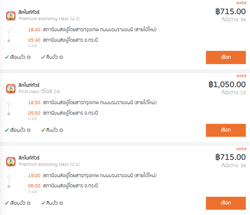Select the ฿1,050.00 First class trip
The width and height of the screenshot is (250, 215).
226,130
